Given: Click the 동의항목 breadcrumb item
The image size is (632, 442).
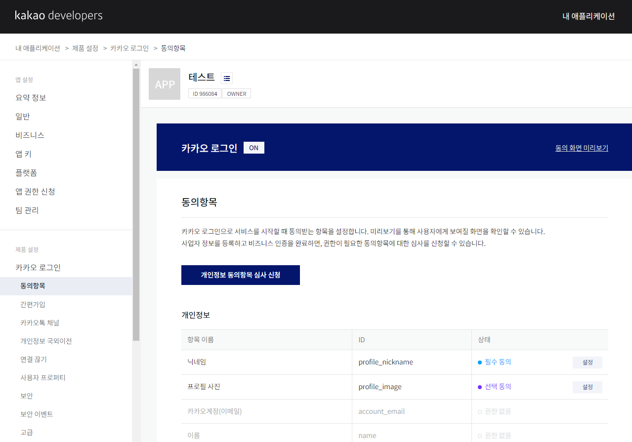Looking at the screenshot, I should tap(173, 48).
